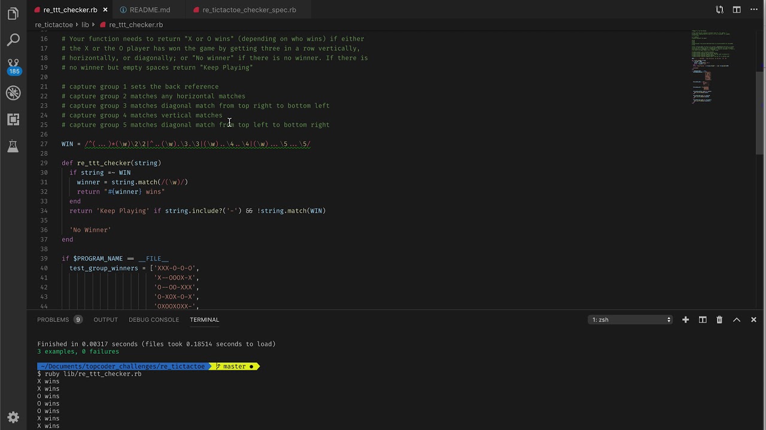The height and width of the screenshot is (430, 766).
Task: Open the Debug view in activity bar
Action: point(13,93)
